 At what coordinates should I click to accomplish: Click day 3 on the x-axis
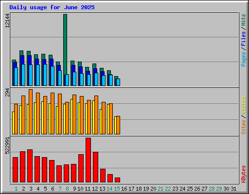[x=31, y=189]
